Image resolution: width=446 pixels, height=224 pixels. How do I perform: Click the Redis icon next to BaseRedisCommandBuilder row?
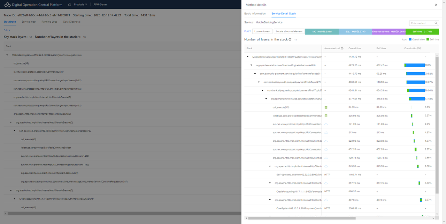click(x=326, y=115)
